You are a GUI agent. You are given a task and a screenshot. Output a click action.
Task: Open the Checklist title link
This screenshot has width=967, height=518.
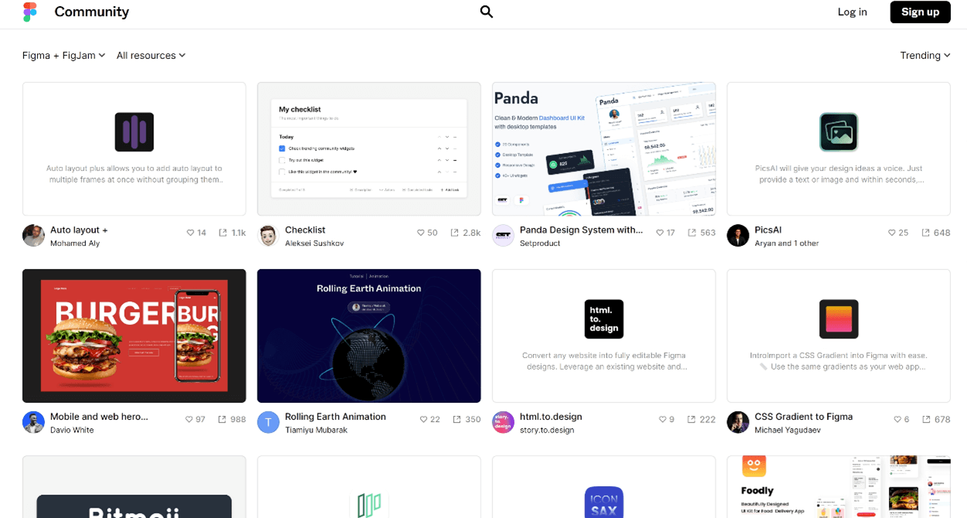[305, 230]
